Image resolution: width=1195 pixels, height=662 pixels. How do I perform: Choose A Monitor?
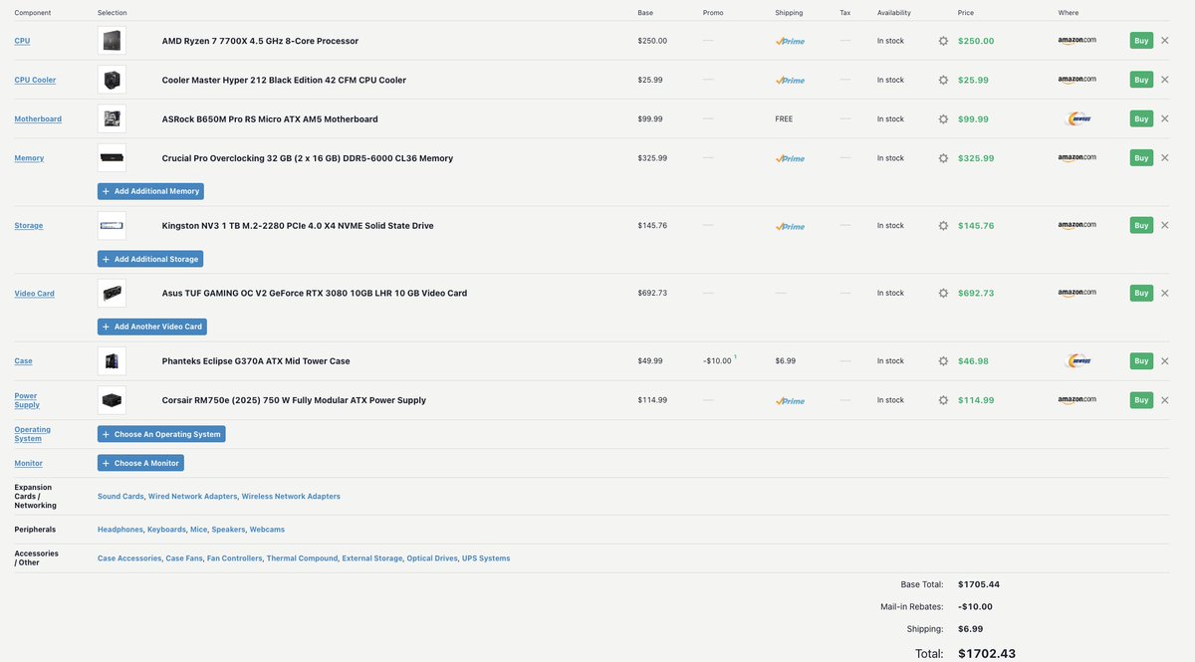pyautogui.click(x=140, y=463)
